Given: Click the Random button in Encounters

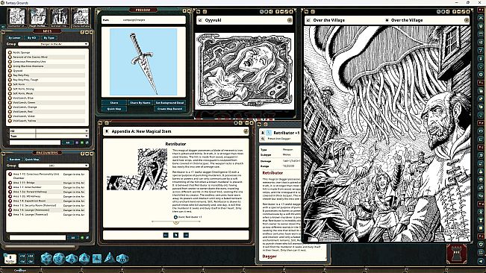Looking at the screenshot, I should (x=15, y=159).
